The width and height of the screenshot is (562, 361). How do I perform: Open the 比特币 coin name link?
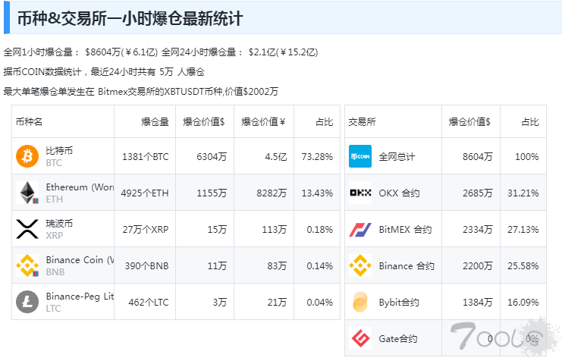click(x=59, y=151)
